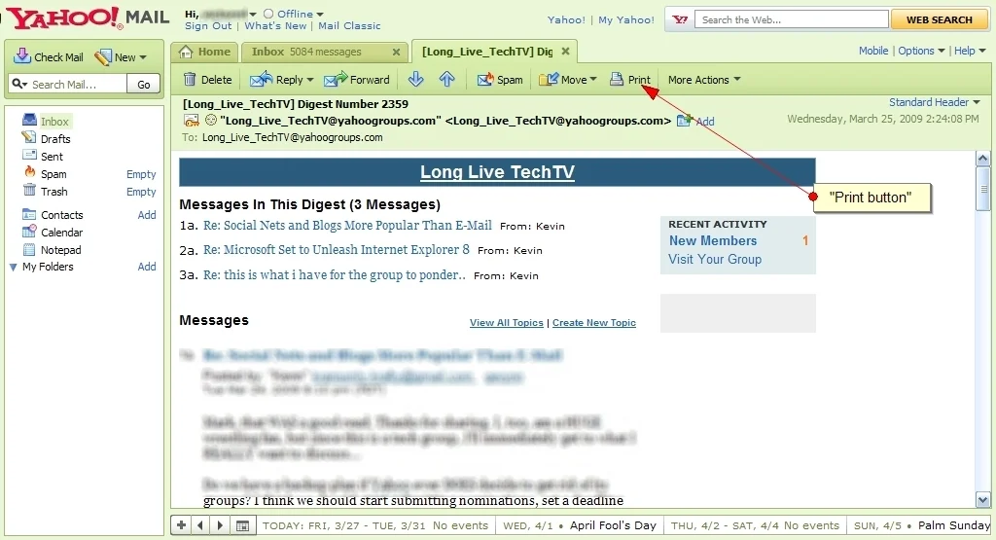Click the My Yahoo! link
Screen dimensions: 996x540
(x=625, y=19)
